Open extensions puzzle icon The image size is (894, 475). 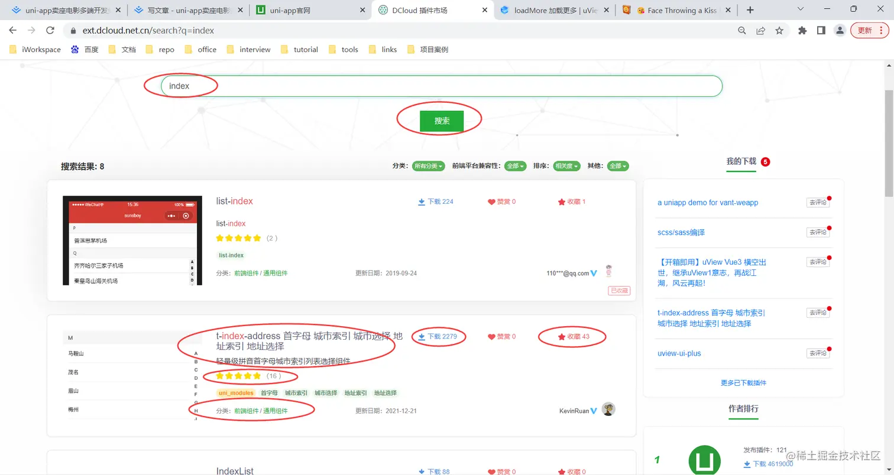pos(802,30)
